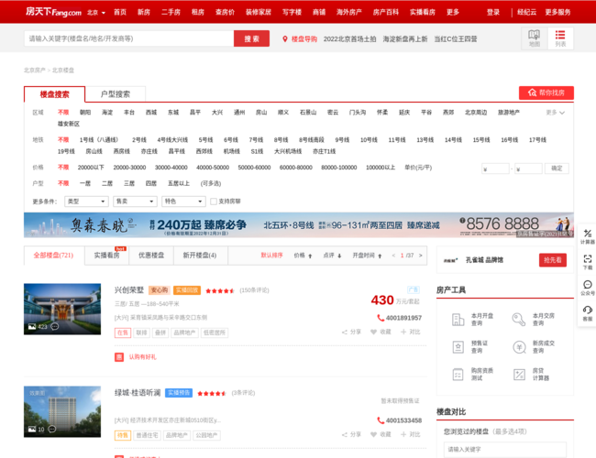Open 实播看房 tab

[106, 256]
